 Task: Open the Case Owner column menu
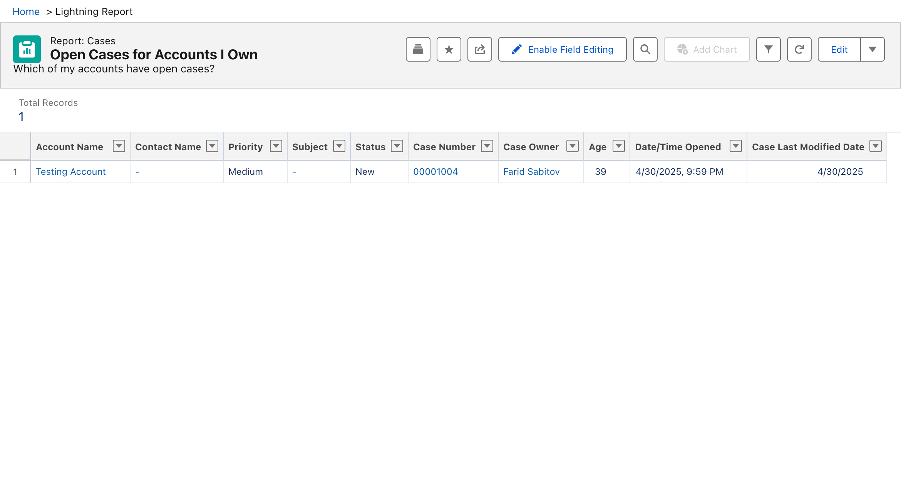573,146
